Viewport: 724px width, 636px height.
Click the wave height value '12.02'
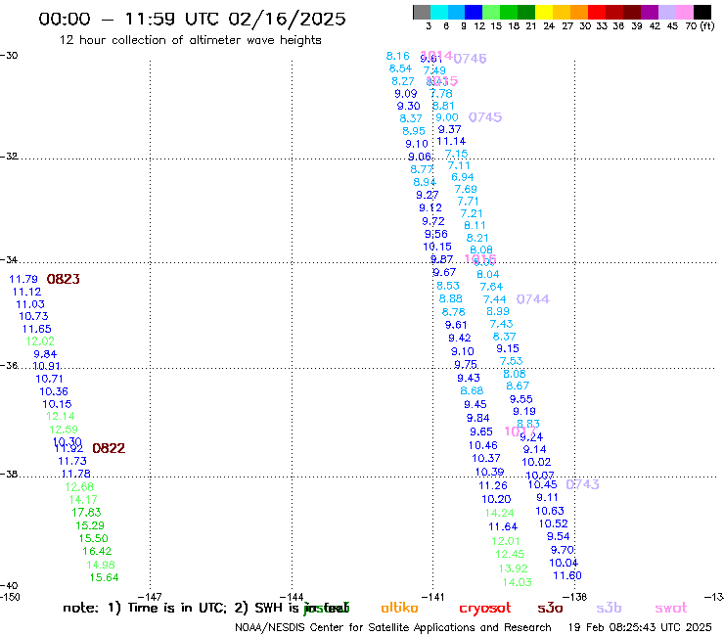(40, 341)
